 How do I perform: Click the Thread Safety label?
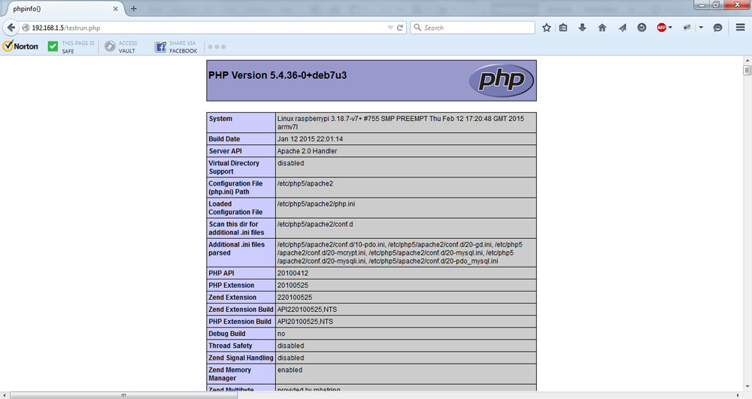point(230,346)
